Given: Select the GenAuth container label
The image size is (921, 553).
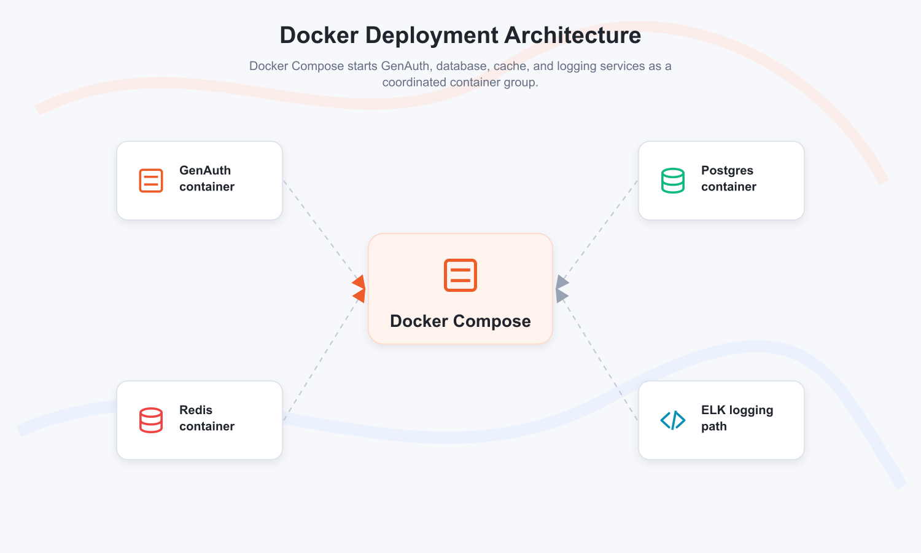Looking at the screenshot, I should [207, 179].
